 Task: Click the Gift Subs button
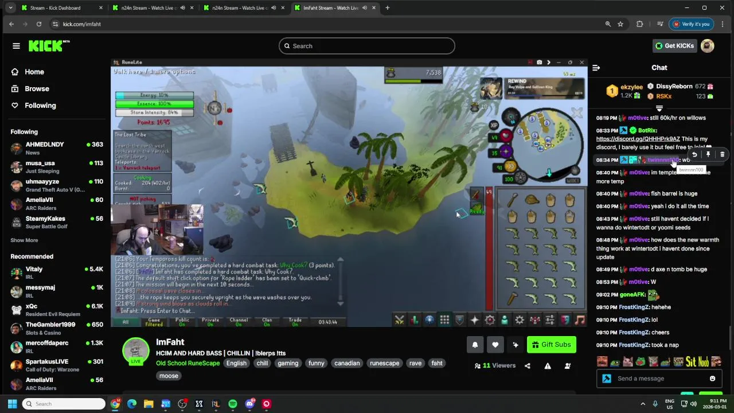click(x=551, y=345)
